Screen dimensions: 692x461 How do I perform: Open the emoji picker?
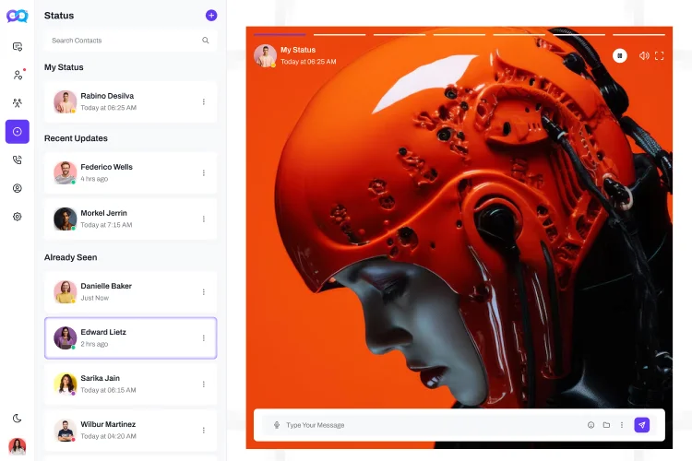tap(591, 425)
